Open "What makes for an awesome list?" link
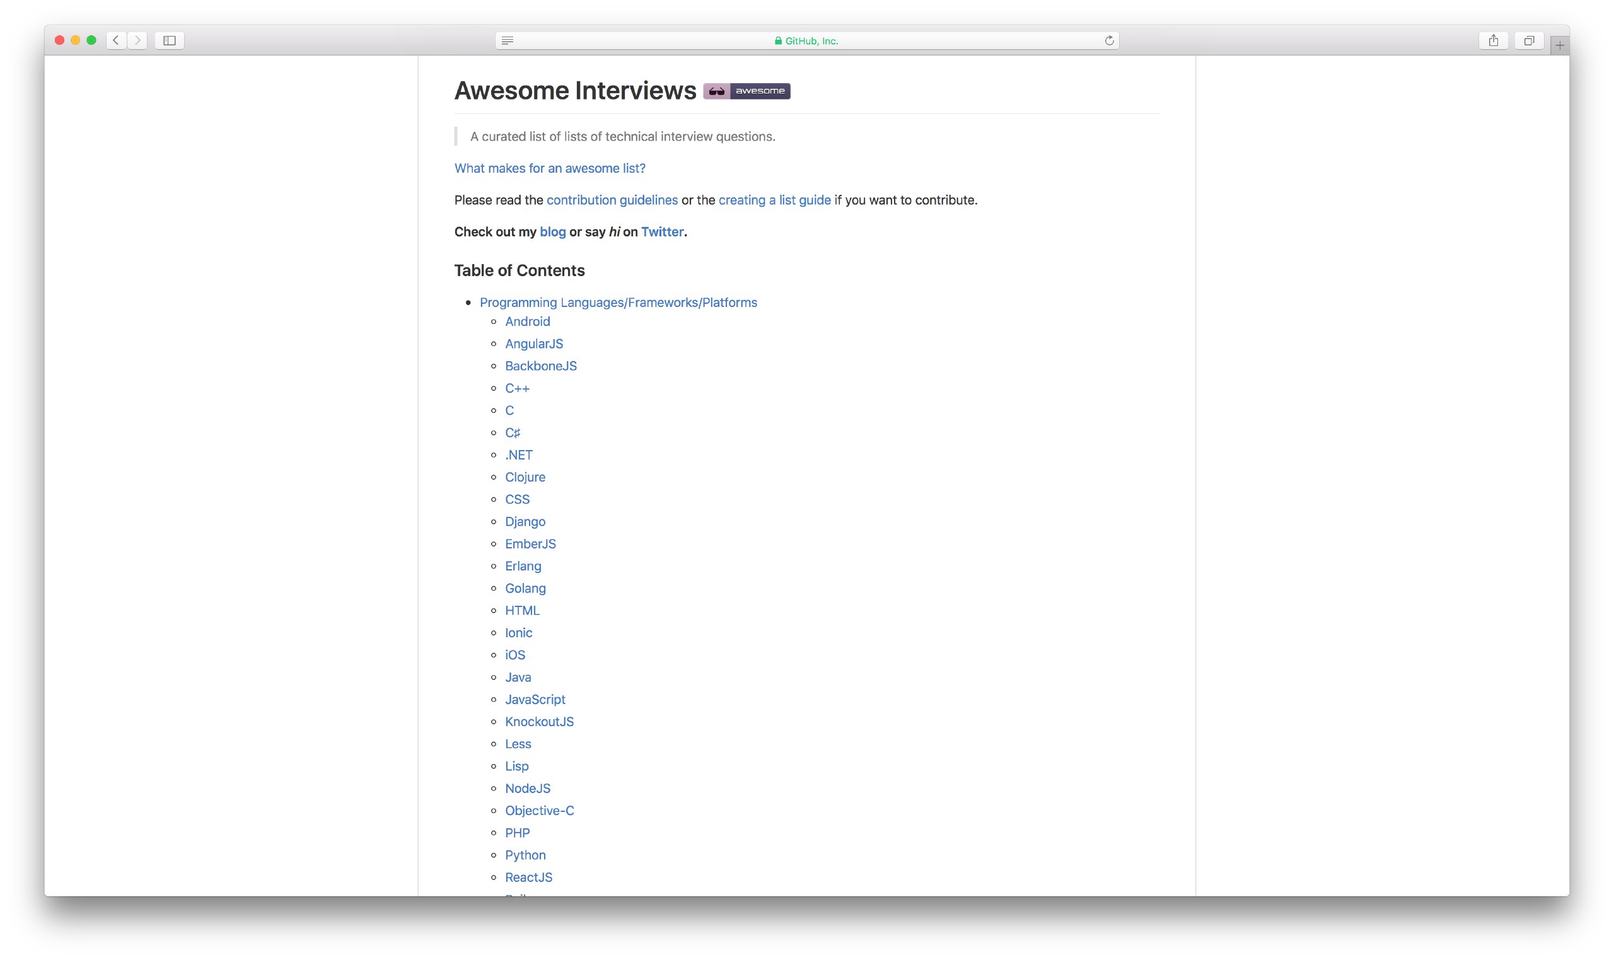This screenshot has width=1614, height=960. (550, 168)
